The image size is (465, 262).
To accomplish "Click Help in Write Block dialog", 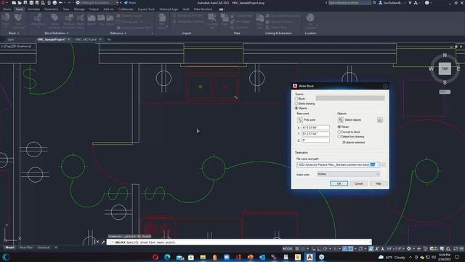I will coord(378,183).
